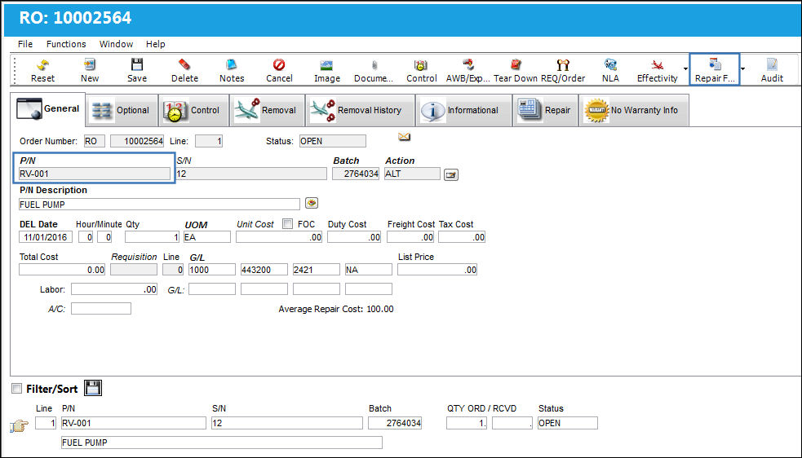Open the Informational tab

(463, 110)
